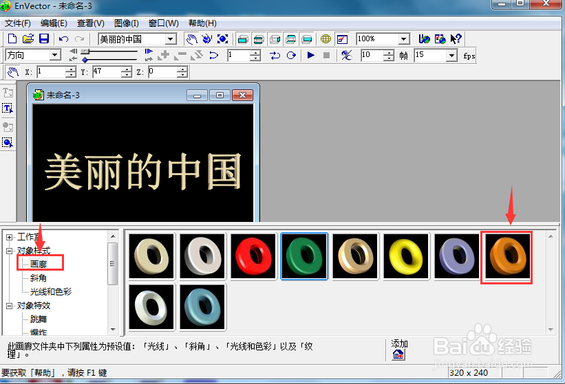Play the animation
This screenshot has height=384, width=565.
[x=310, y=56]
